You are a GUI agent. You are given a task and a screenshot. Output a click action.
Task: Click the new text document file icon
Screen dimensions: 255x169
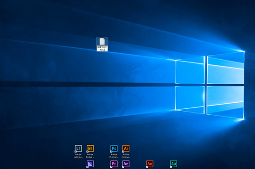pos(102,41)
